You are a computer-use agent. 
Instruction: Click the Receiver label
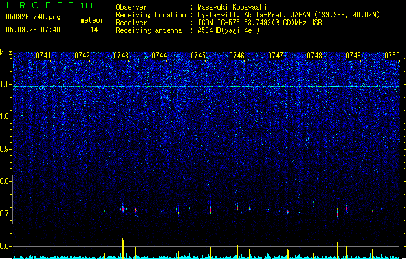tap(131, 23)
